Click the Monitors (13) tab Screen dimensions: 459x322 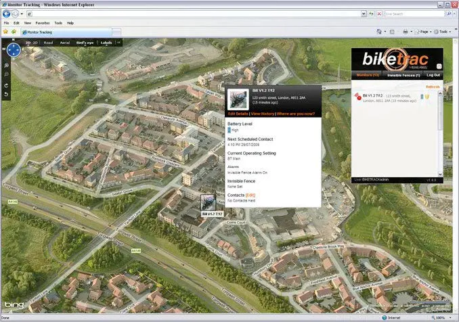click(x=368, y=75)
